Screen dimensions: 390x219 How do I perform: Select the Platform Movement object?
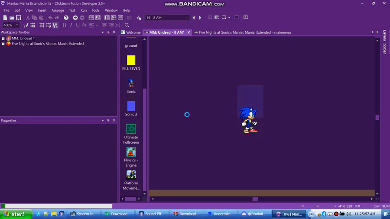(131, 174)
